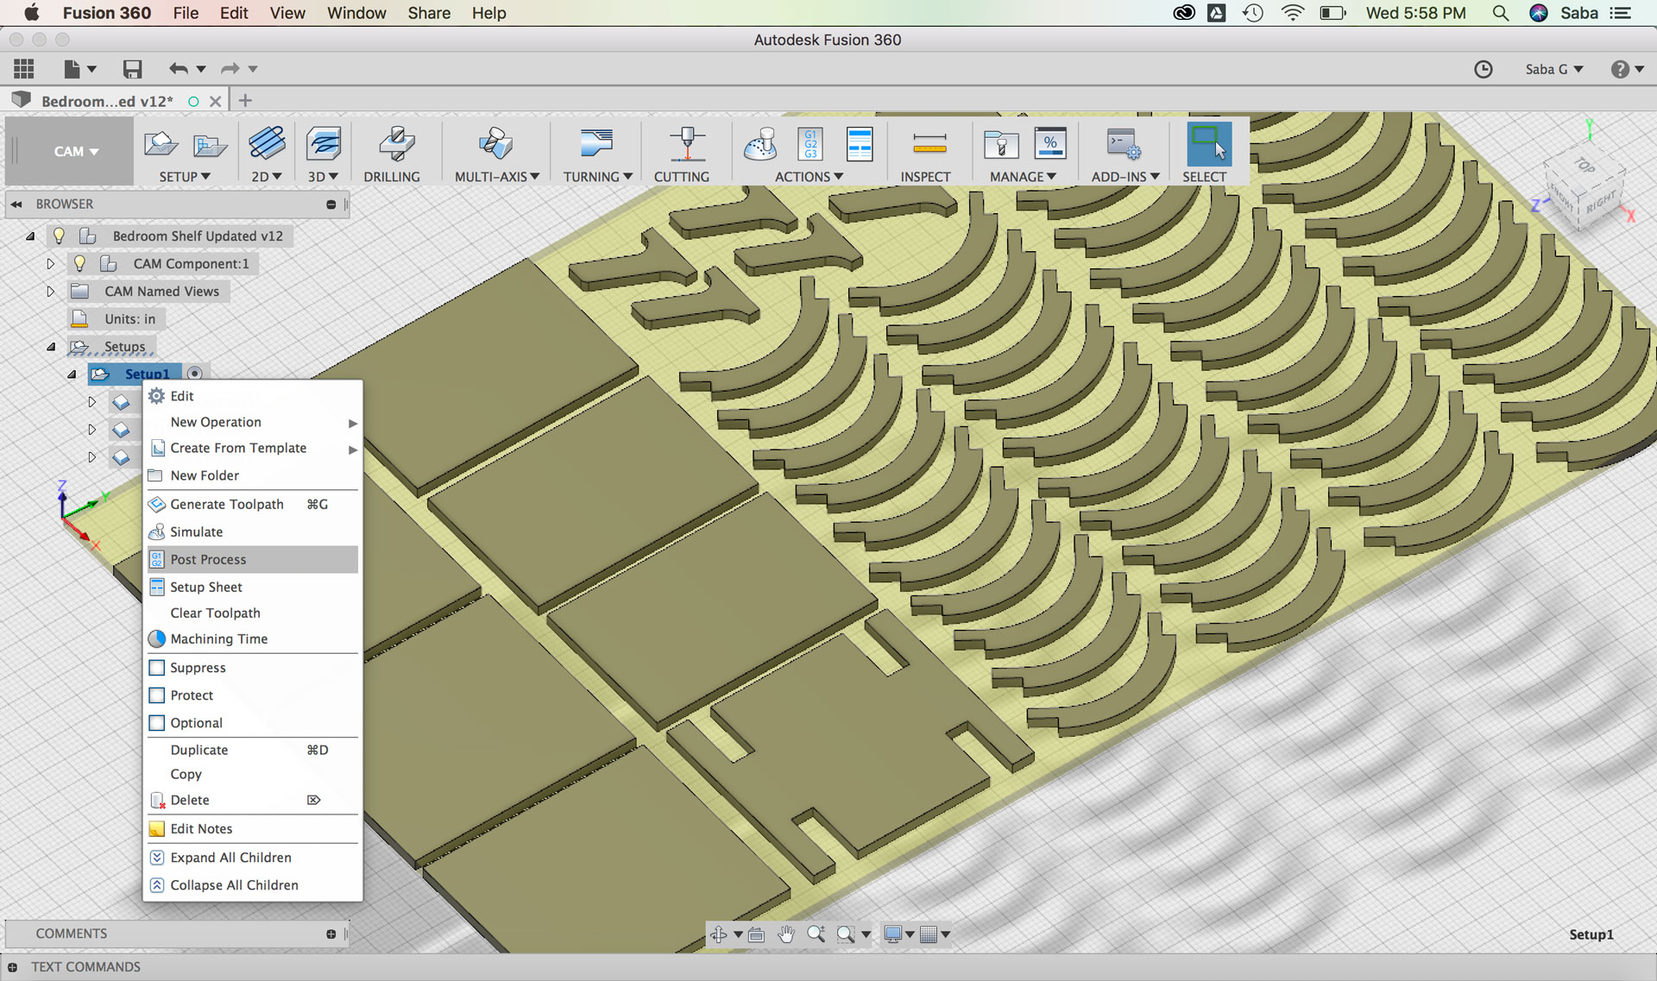Open the Turning operations icon

pyautogui.click(x=595, y=144)
